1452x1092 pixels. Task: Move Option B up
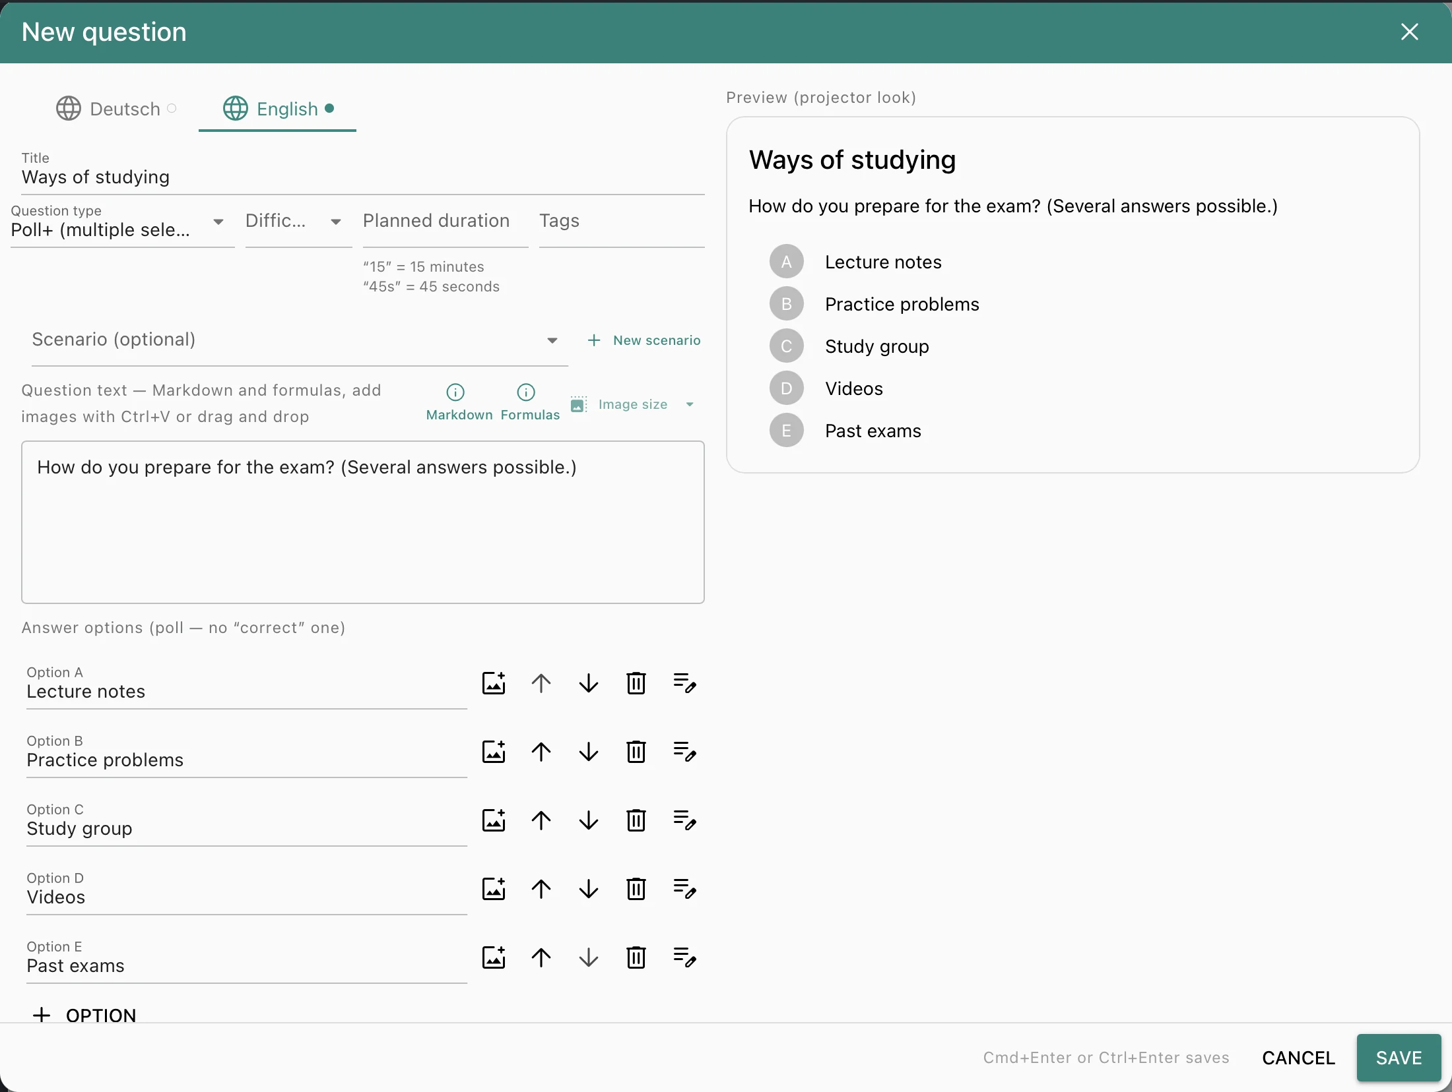[541, 752]
